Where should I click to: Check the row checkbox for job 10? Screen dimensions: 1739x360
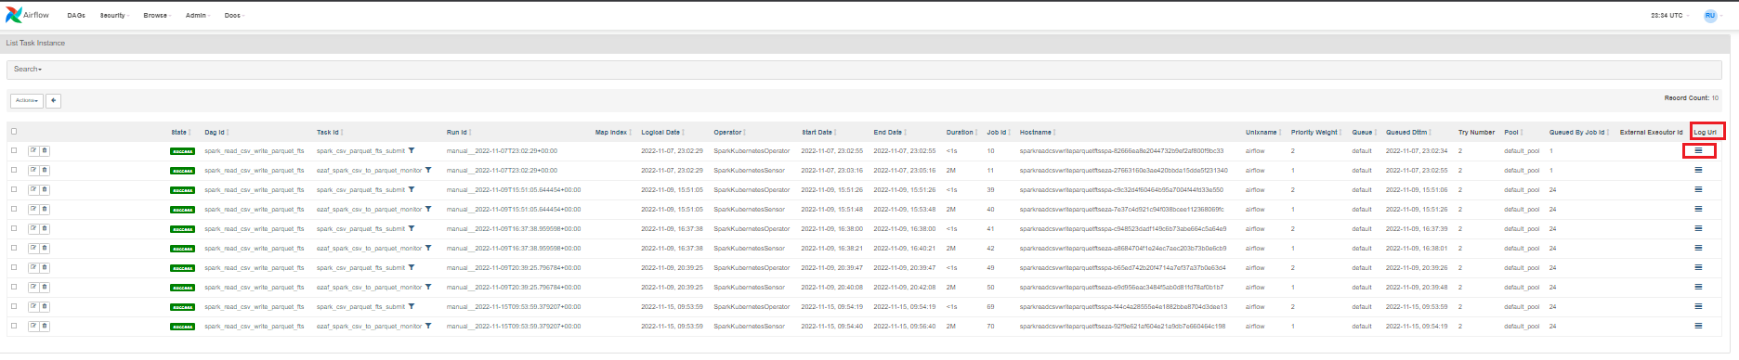pos(14,150)
